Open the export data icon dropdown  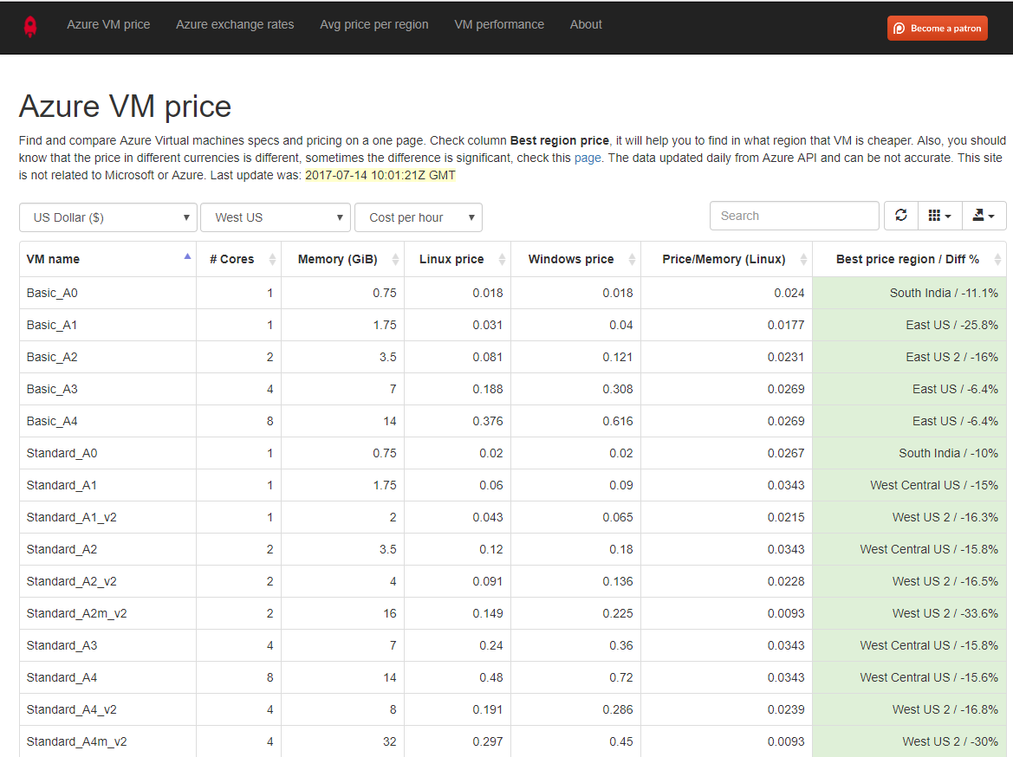(984, 215)
